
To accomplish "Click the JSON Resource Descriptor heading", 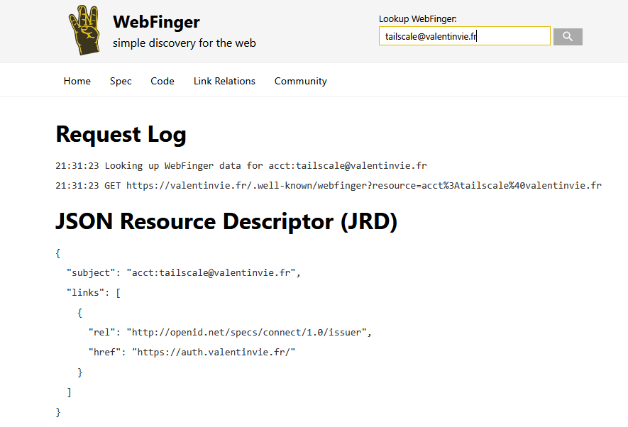I will [x=226, y=221].
